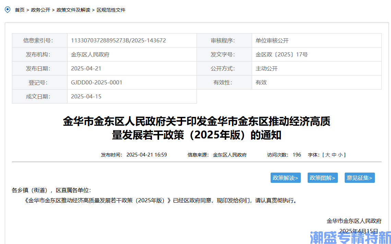Select registration number GJDD00-2025-0001
Image resolution: width=391 pixels, height=244 pixels.
click(96, 82)
